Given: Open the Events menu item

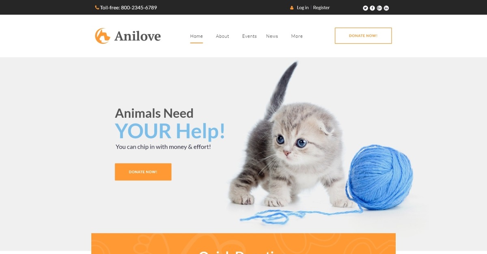Looking at the screenshot, I should click(249, 36).
